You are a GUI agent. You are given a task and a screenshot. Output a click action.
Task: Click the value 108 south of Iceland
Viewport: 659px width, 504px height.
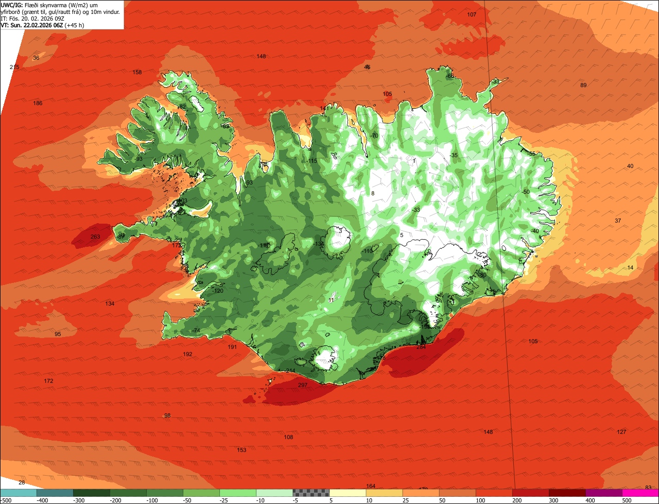click(288, 437)
